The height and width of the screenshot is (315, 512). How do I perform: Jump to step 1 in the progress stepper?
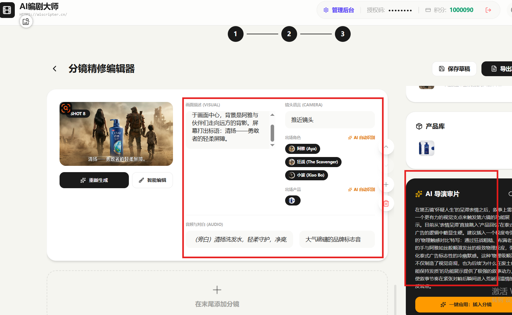(235, 34)
